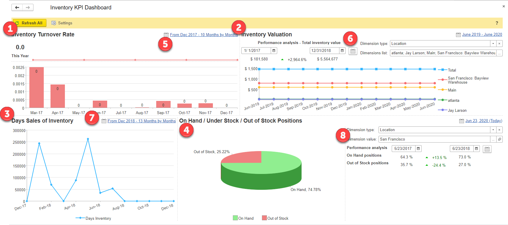The height and width of the screenshot is (225, 508).
Task: Click the forward navigation arrow
Action: [x=28, y=7]
